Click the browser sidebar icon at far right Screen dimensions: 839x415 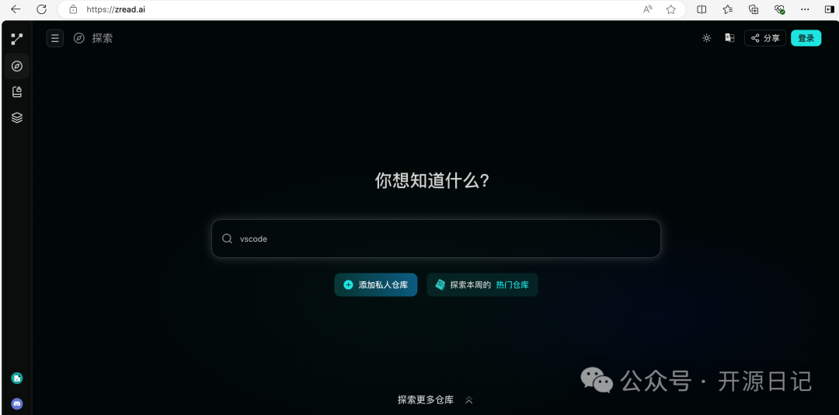830,9
